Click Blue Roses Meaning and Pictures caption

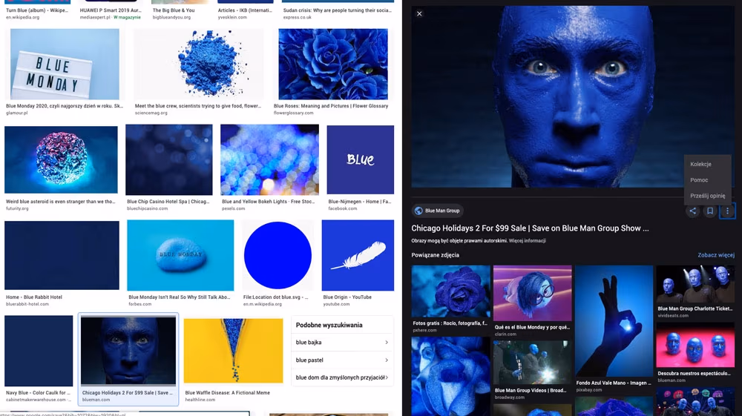click(x=331, y=106)
